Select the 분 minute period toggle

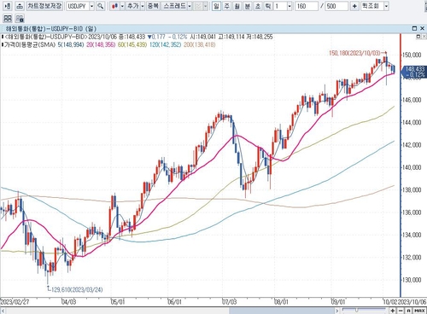[x=247, y=6]
